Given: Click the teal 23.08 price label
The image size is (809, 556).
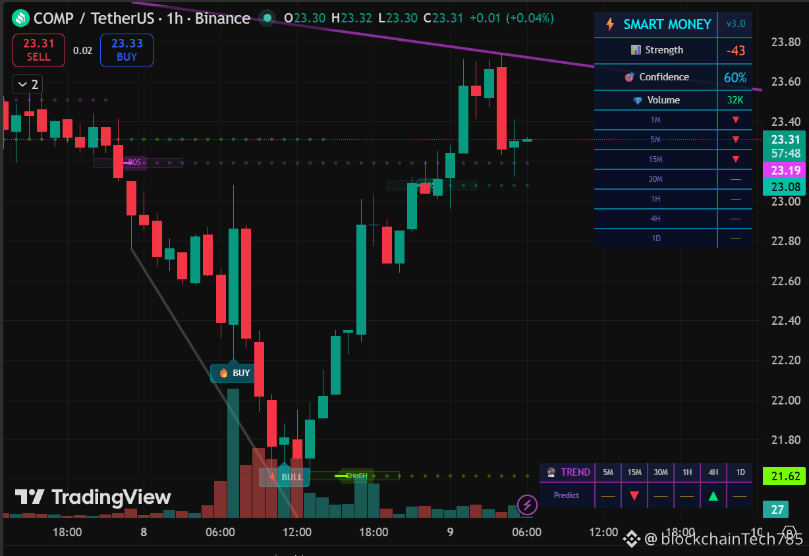Looking at the screenshot, I should (785, 186).
